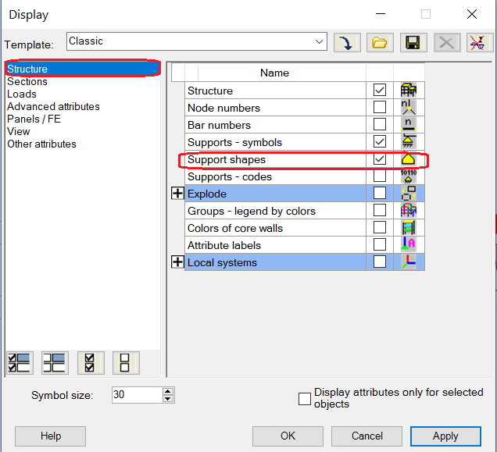Click the Node numbers row icon
The height and width of the screenshot is (452, 497).
tap(409, 108)
